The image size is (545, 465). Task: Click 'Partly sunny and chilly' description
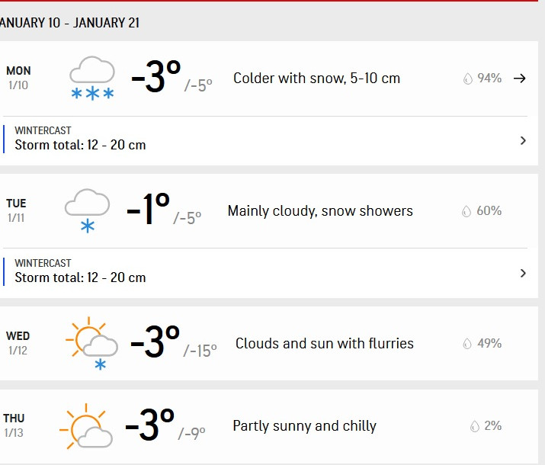[x=304, y=426]
